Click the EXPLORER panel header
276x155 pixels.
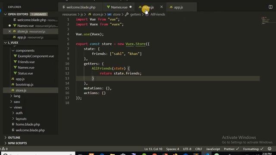(x=14, y=7)
